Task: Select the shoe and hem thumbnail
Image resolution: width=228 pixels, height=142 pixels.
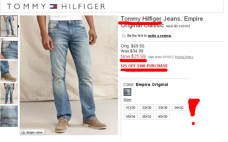Action: click(x=9, y=71)
